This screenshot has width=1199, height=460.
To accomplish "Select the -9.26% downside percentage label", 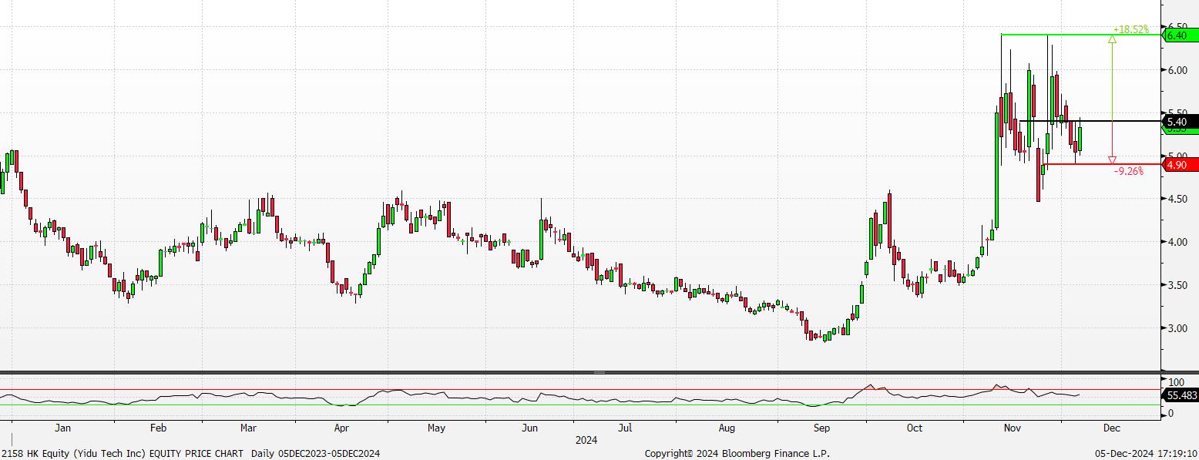I will point(1128,171).
